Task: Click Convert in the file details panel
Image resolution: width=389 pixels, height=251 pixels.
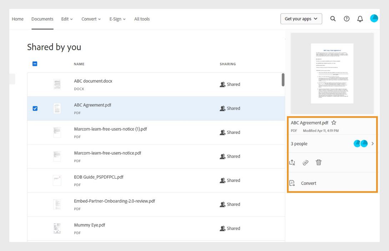Action: (x=308, y=183)
